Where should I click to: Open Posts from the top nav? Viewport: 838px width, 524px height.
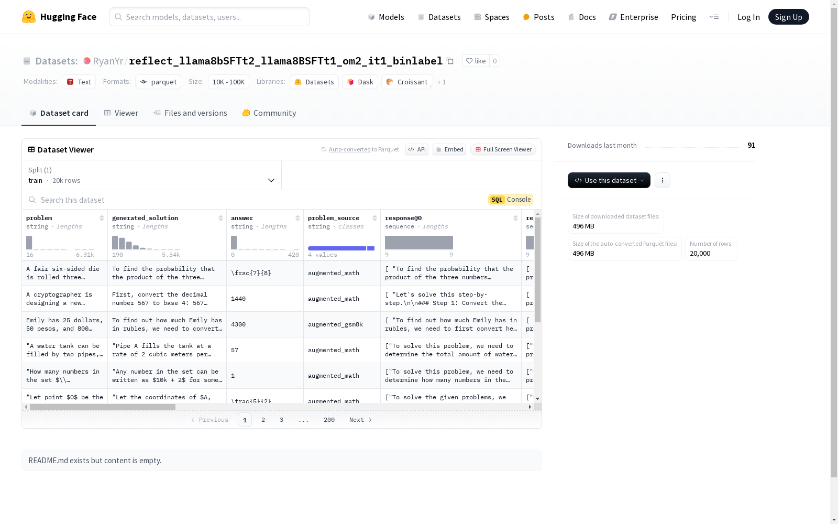(x=538, y=17)
